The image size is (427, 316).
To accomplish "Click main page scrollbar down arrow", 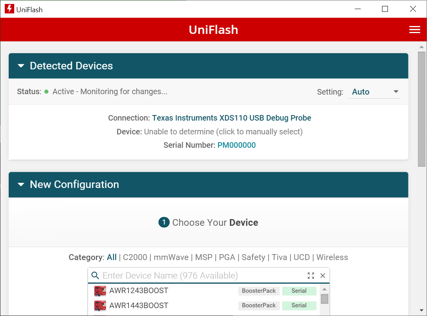I will (421, 310).
